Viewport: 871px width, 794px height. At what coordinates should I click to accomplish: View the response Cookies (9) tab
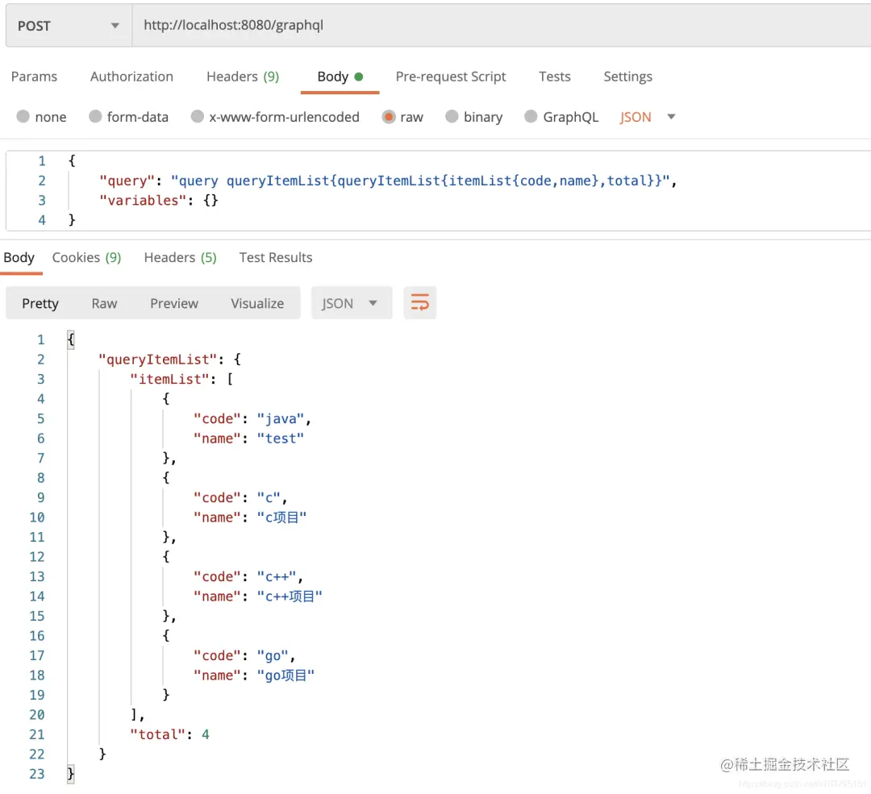(86, 257)
